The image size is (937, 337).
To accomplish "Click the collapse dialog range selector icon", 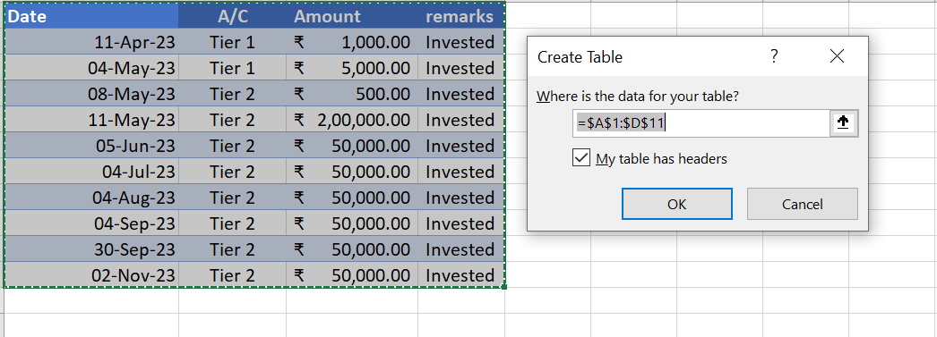I will pos(843,123).
